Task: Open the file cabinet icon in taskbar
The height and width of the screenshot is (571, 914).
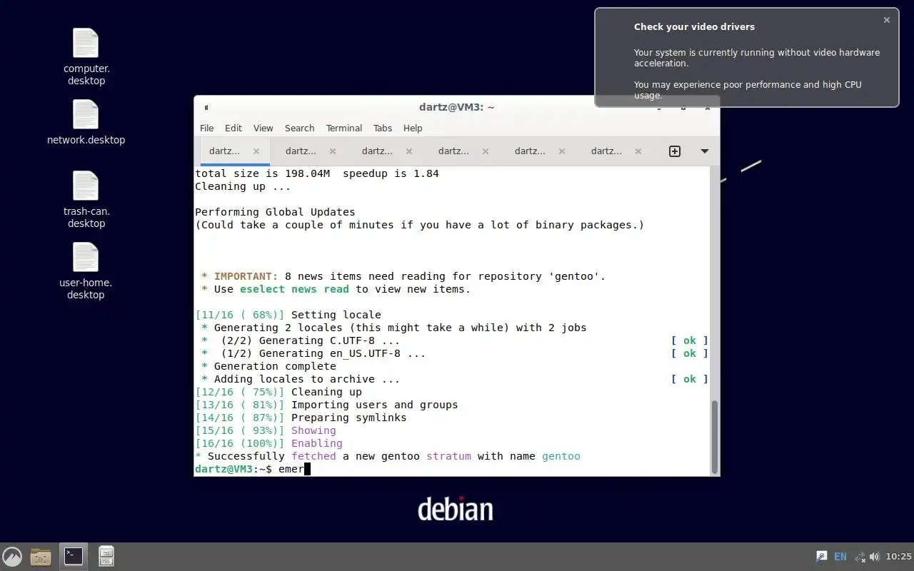Action: [x=106, y=556]
